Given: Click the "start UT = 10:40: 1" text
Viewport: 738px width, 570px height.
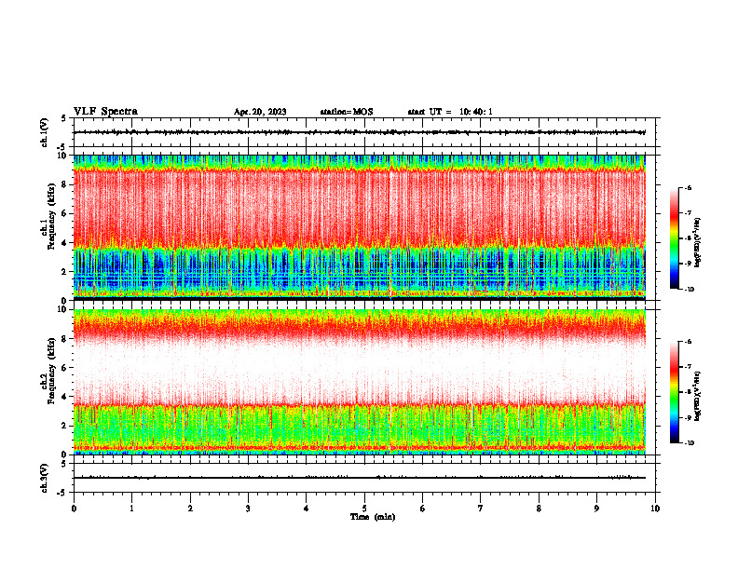Looking at the screenshot, I should [x=450, y=112].
